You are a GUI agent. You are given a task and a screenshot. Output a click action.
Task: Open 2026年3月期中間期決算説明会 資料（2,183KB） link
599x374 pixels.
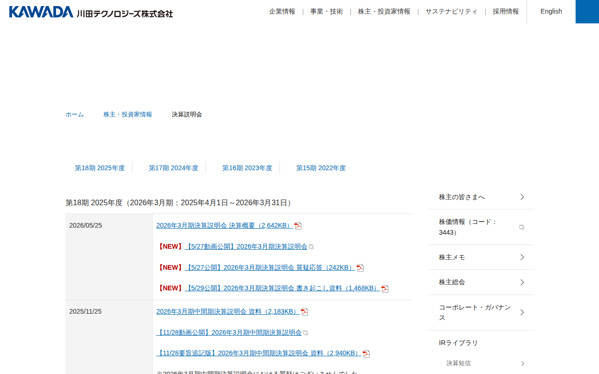[228, 311]
